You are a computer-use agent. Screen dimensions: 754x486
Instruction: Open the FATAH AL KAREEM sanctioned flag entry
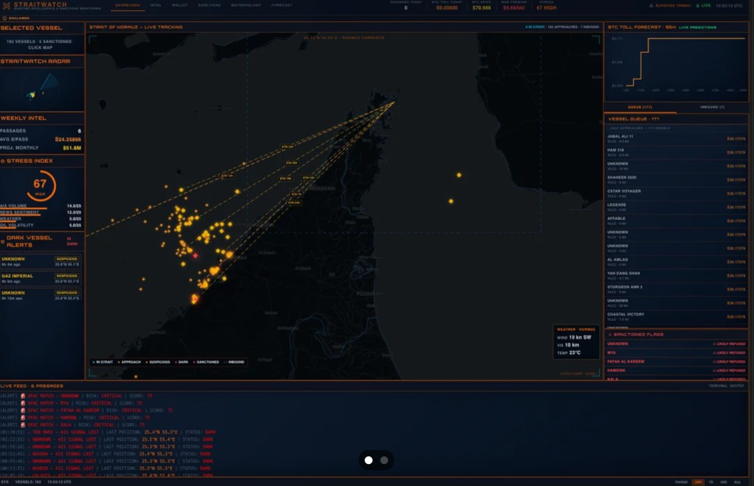(676, 361)
